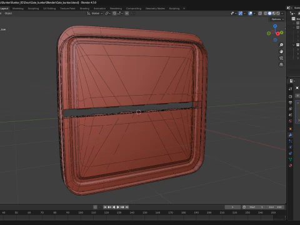Open the Particles properties tab

point(291,141)
